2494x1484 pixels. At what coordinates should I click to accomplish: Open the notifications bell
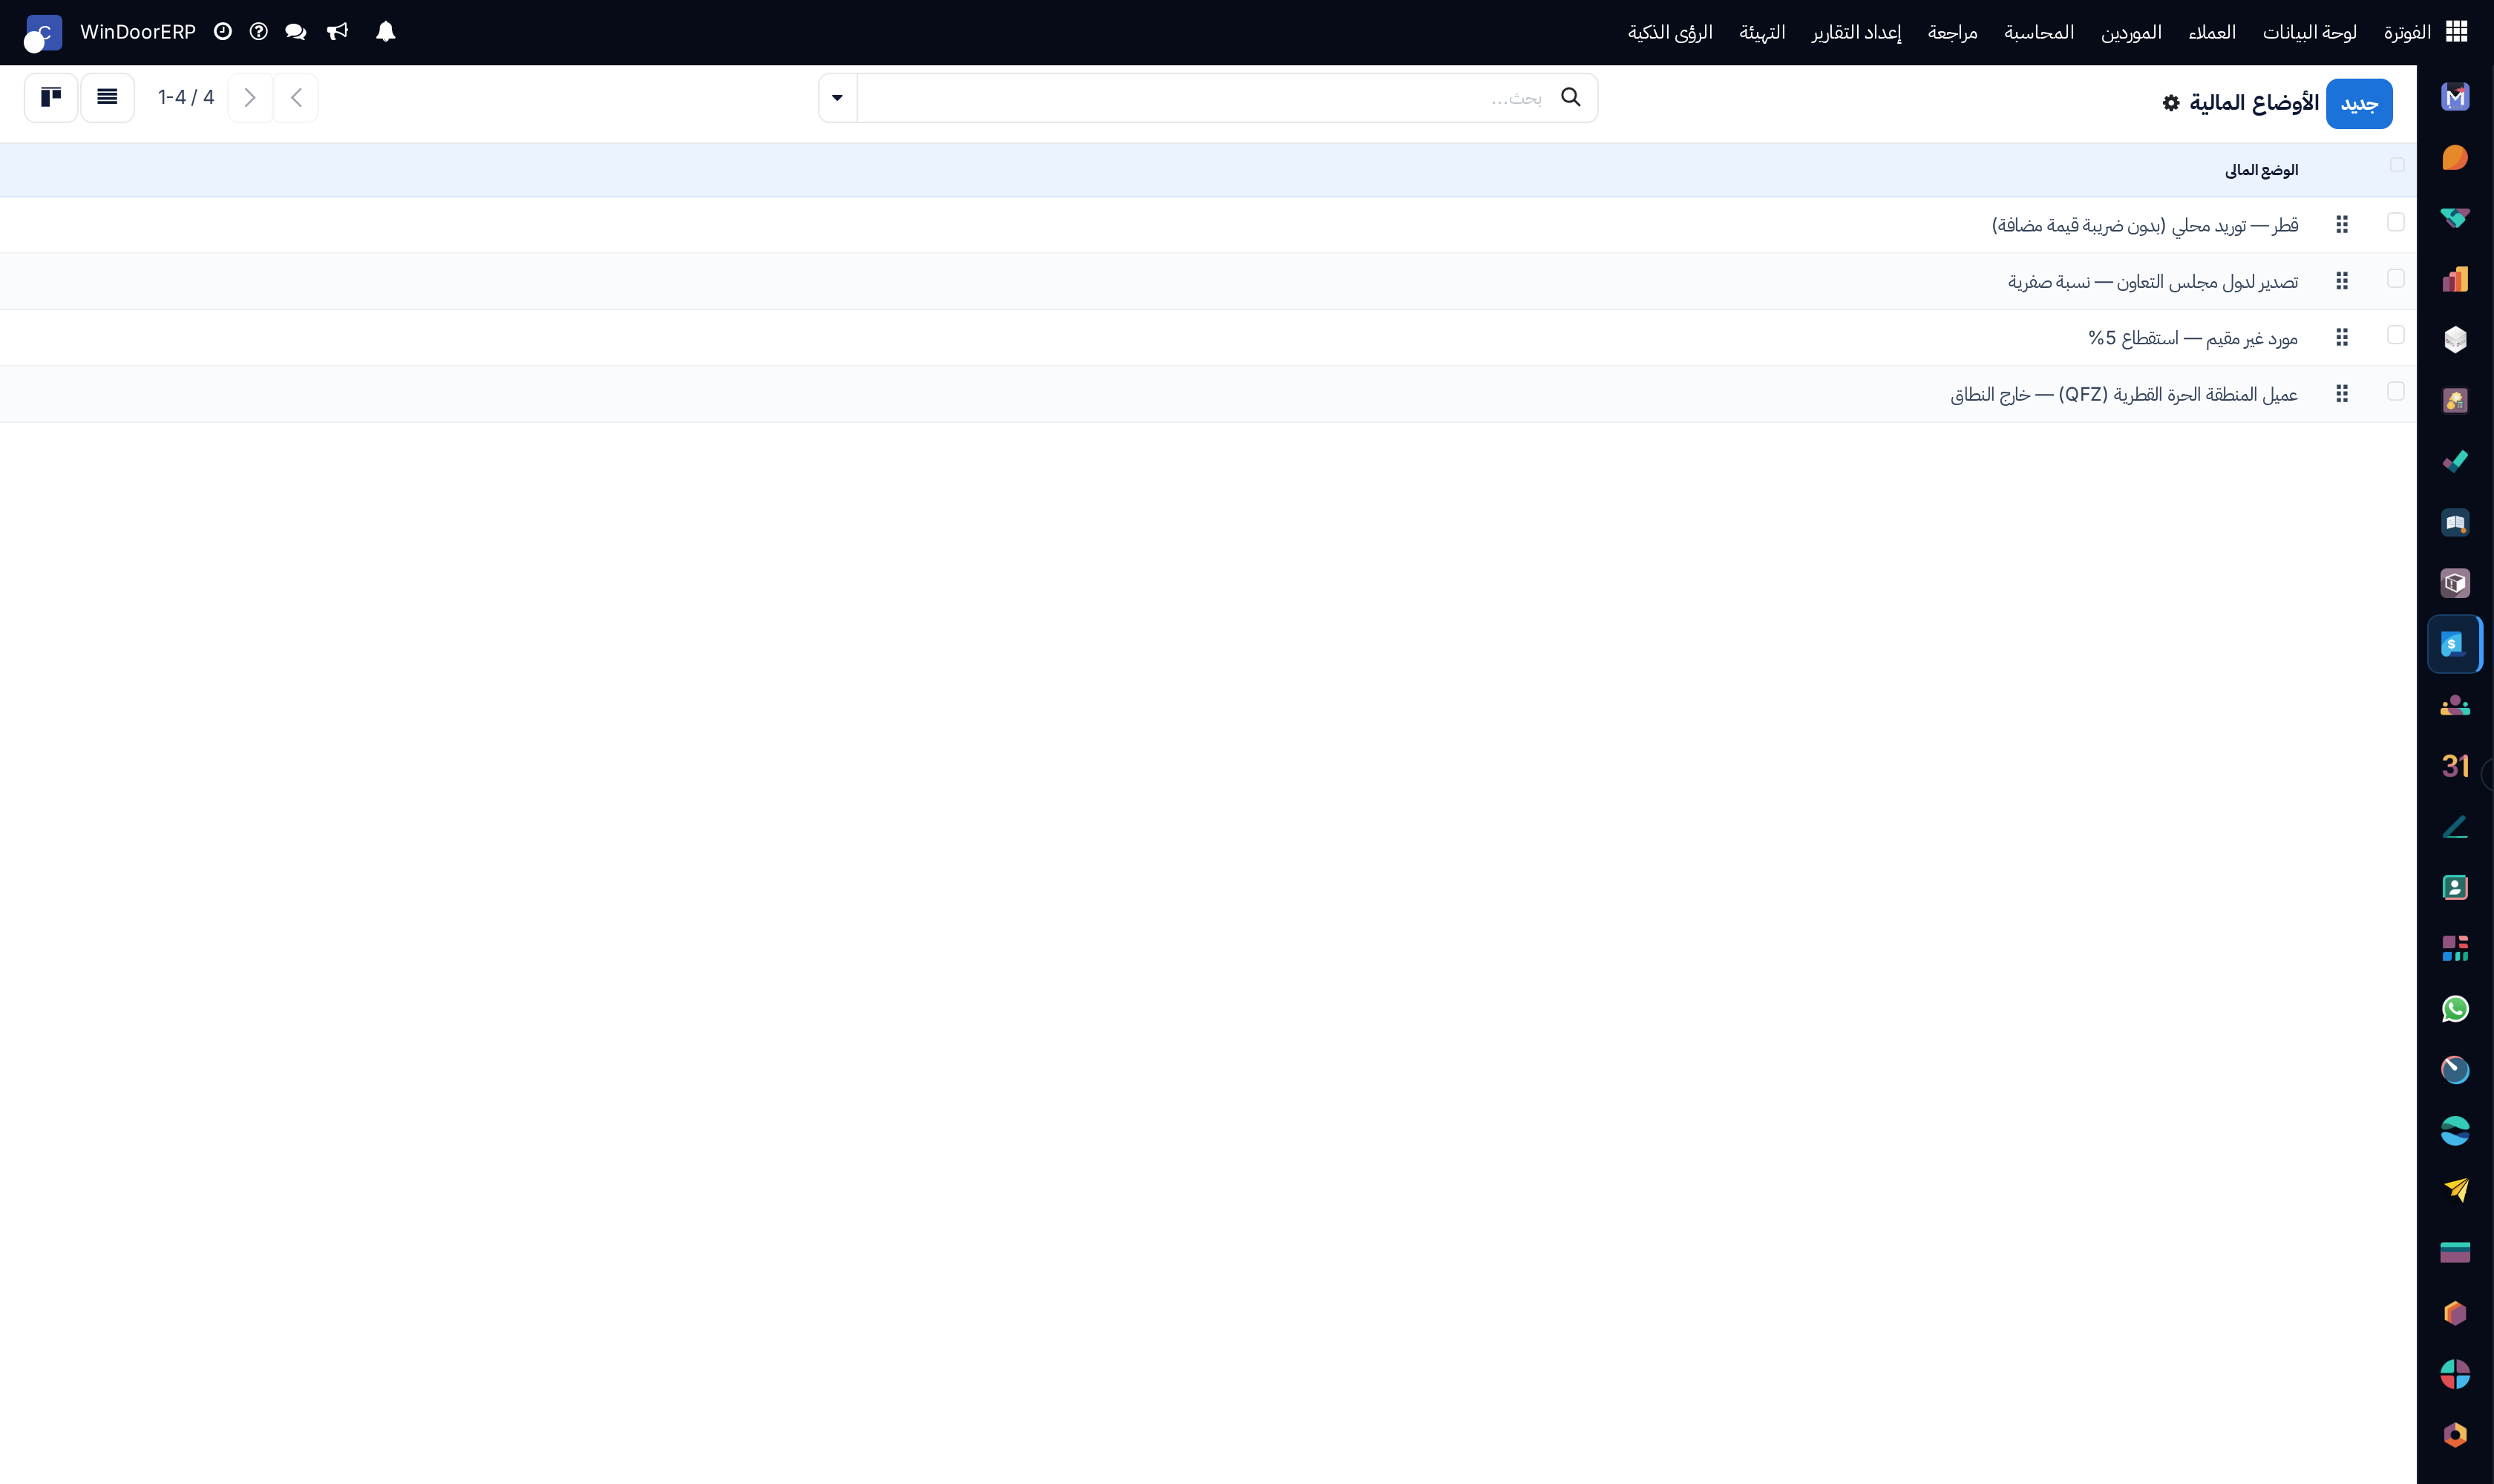(x=385, y=32)
